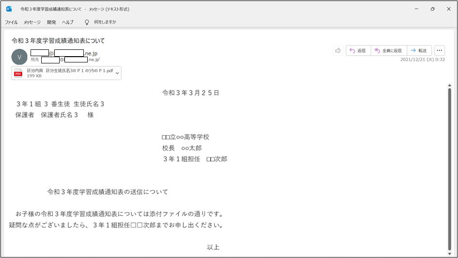Click the date line 令和3年3月25日
Viewport: 458px width, 258px height.
tap(191, 93)
